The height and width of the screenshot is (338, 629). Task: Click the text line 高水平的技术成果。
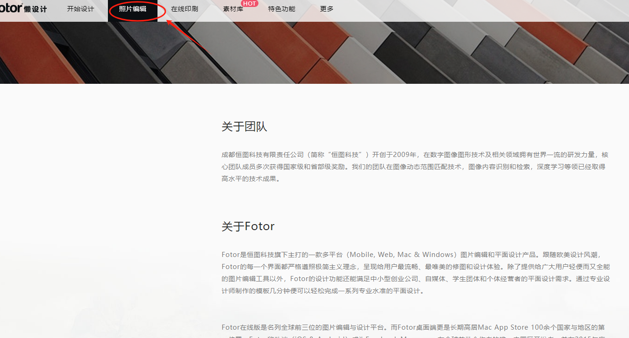[251, 179]
